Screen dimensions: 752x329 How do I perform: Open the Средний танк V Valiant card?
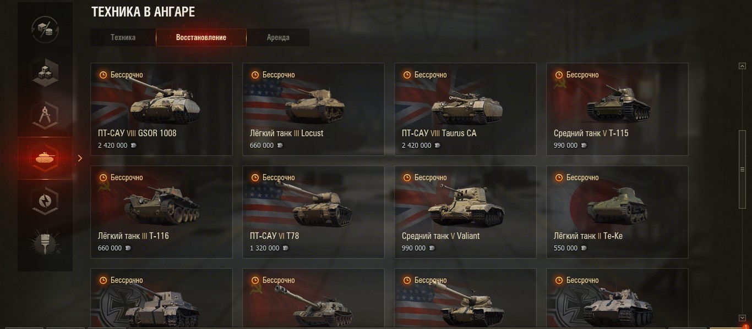[465, 212]
